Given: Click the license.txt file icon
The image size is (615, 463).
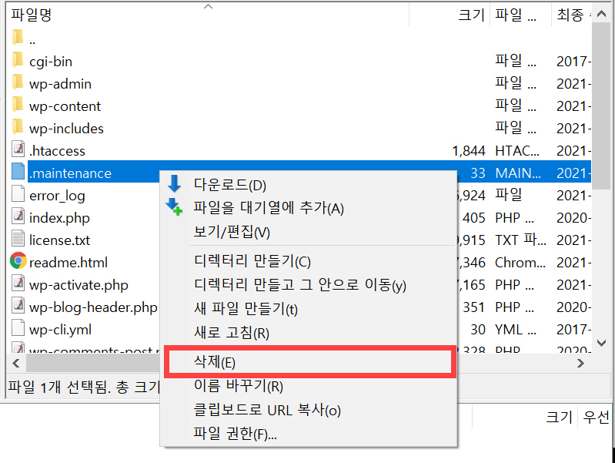Looking at the screenshot, I should pos(18,238).
